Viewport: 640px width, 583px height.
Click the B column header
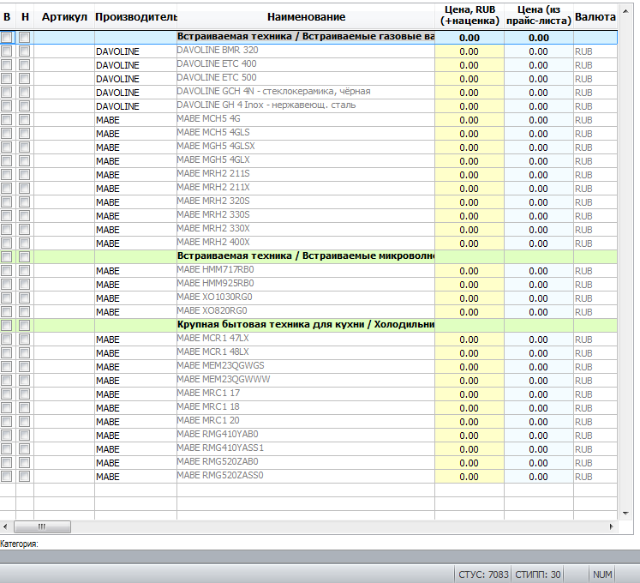(7, 17)
